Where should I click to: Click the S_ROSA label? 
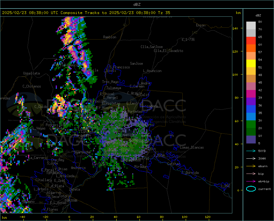(159, 155)
